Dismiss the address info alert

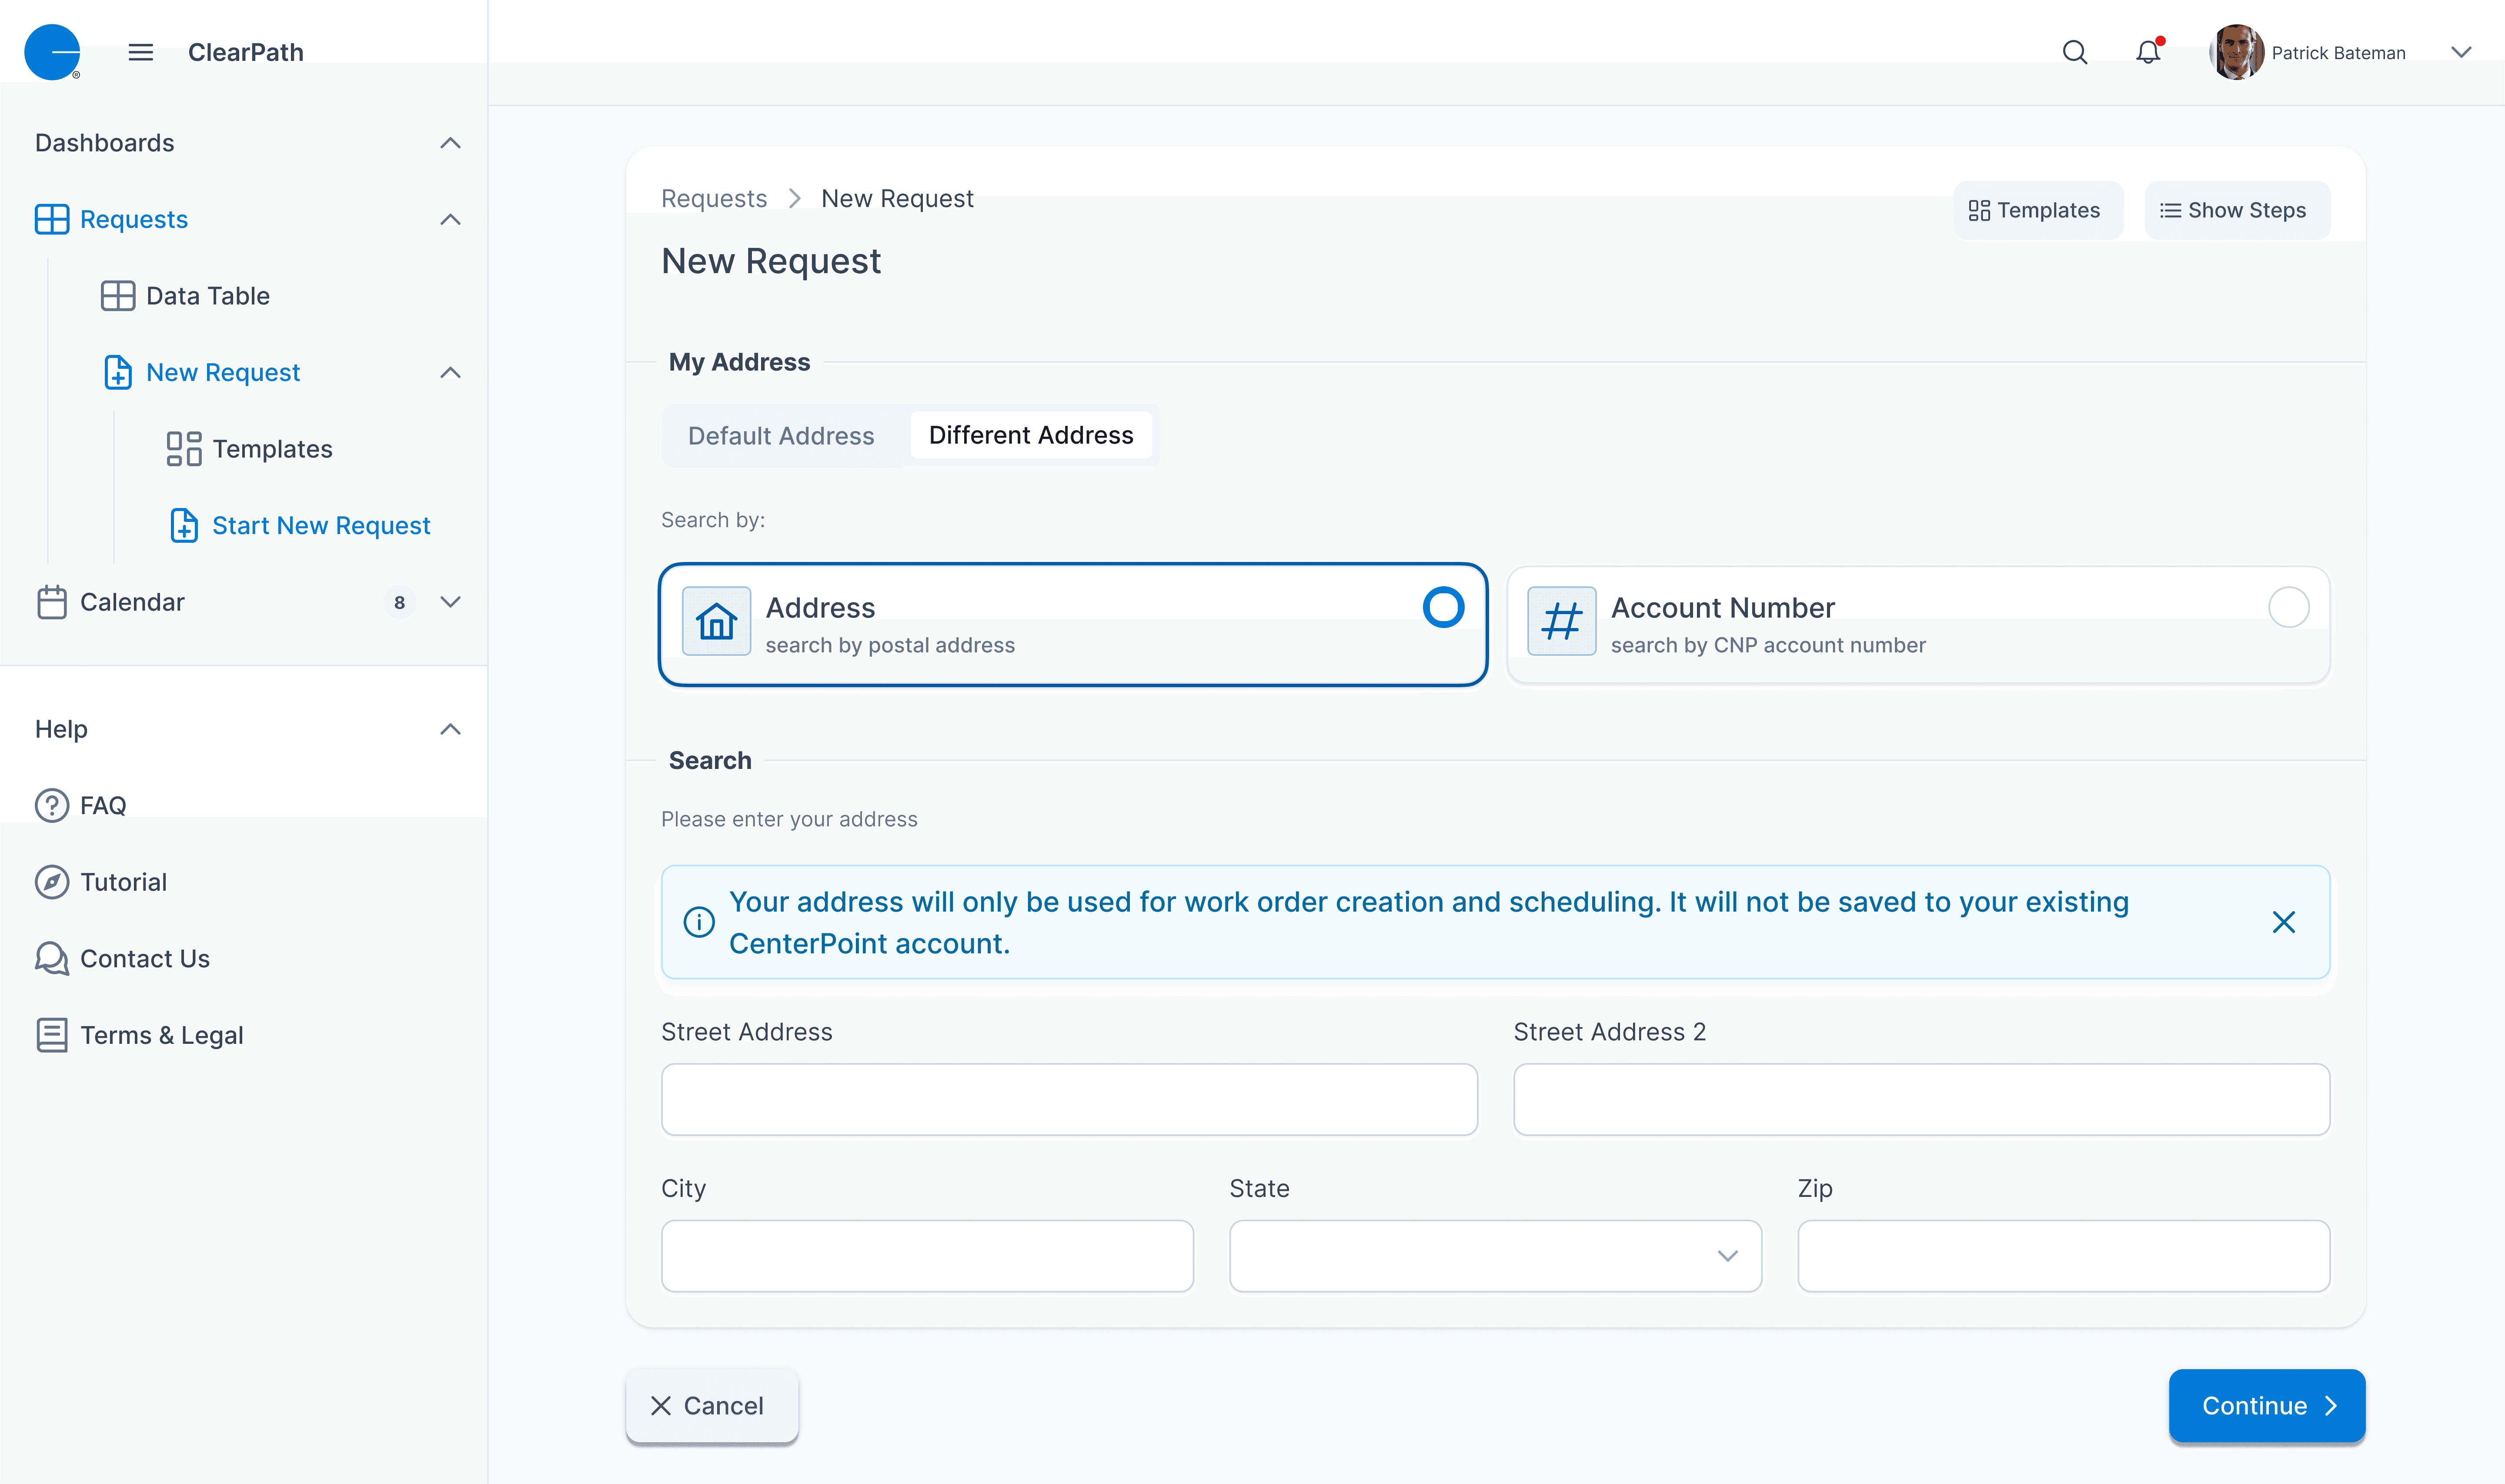2283,922
